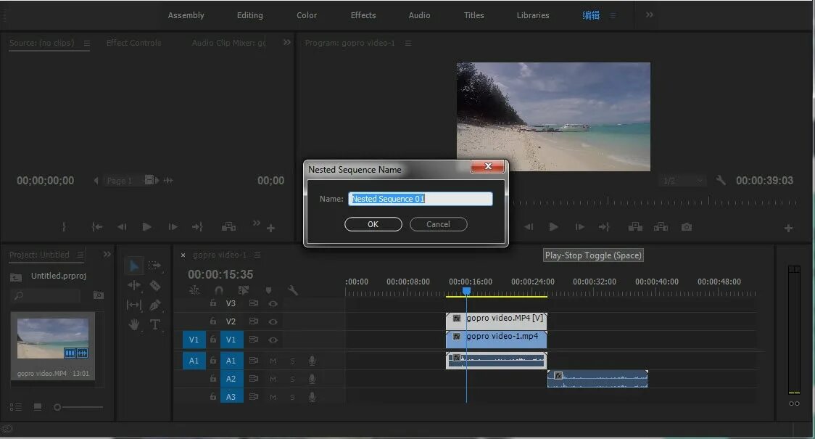Toggle V1 source patching button
The image size is (815, 439).
click(194, 340)
